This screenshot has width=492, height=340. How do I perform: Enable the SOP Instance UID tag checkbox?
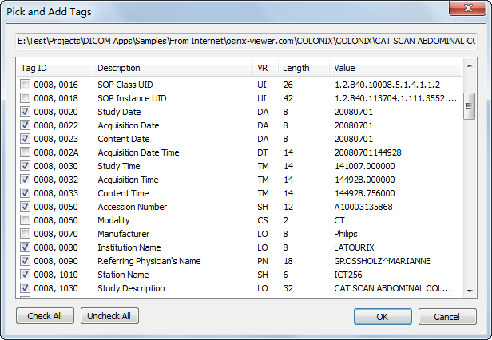tap(26, 98)
